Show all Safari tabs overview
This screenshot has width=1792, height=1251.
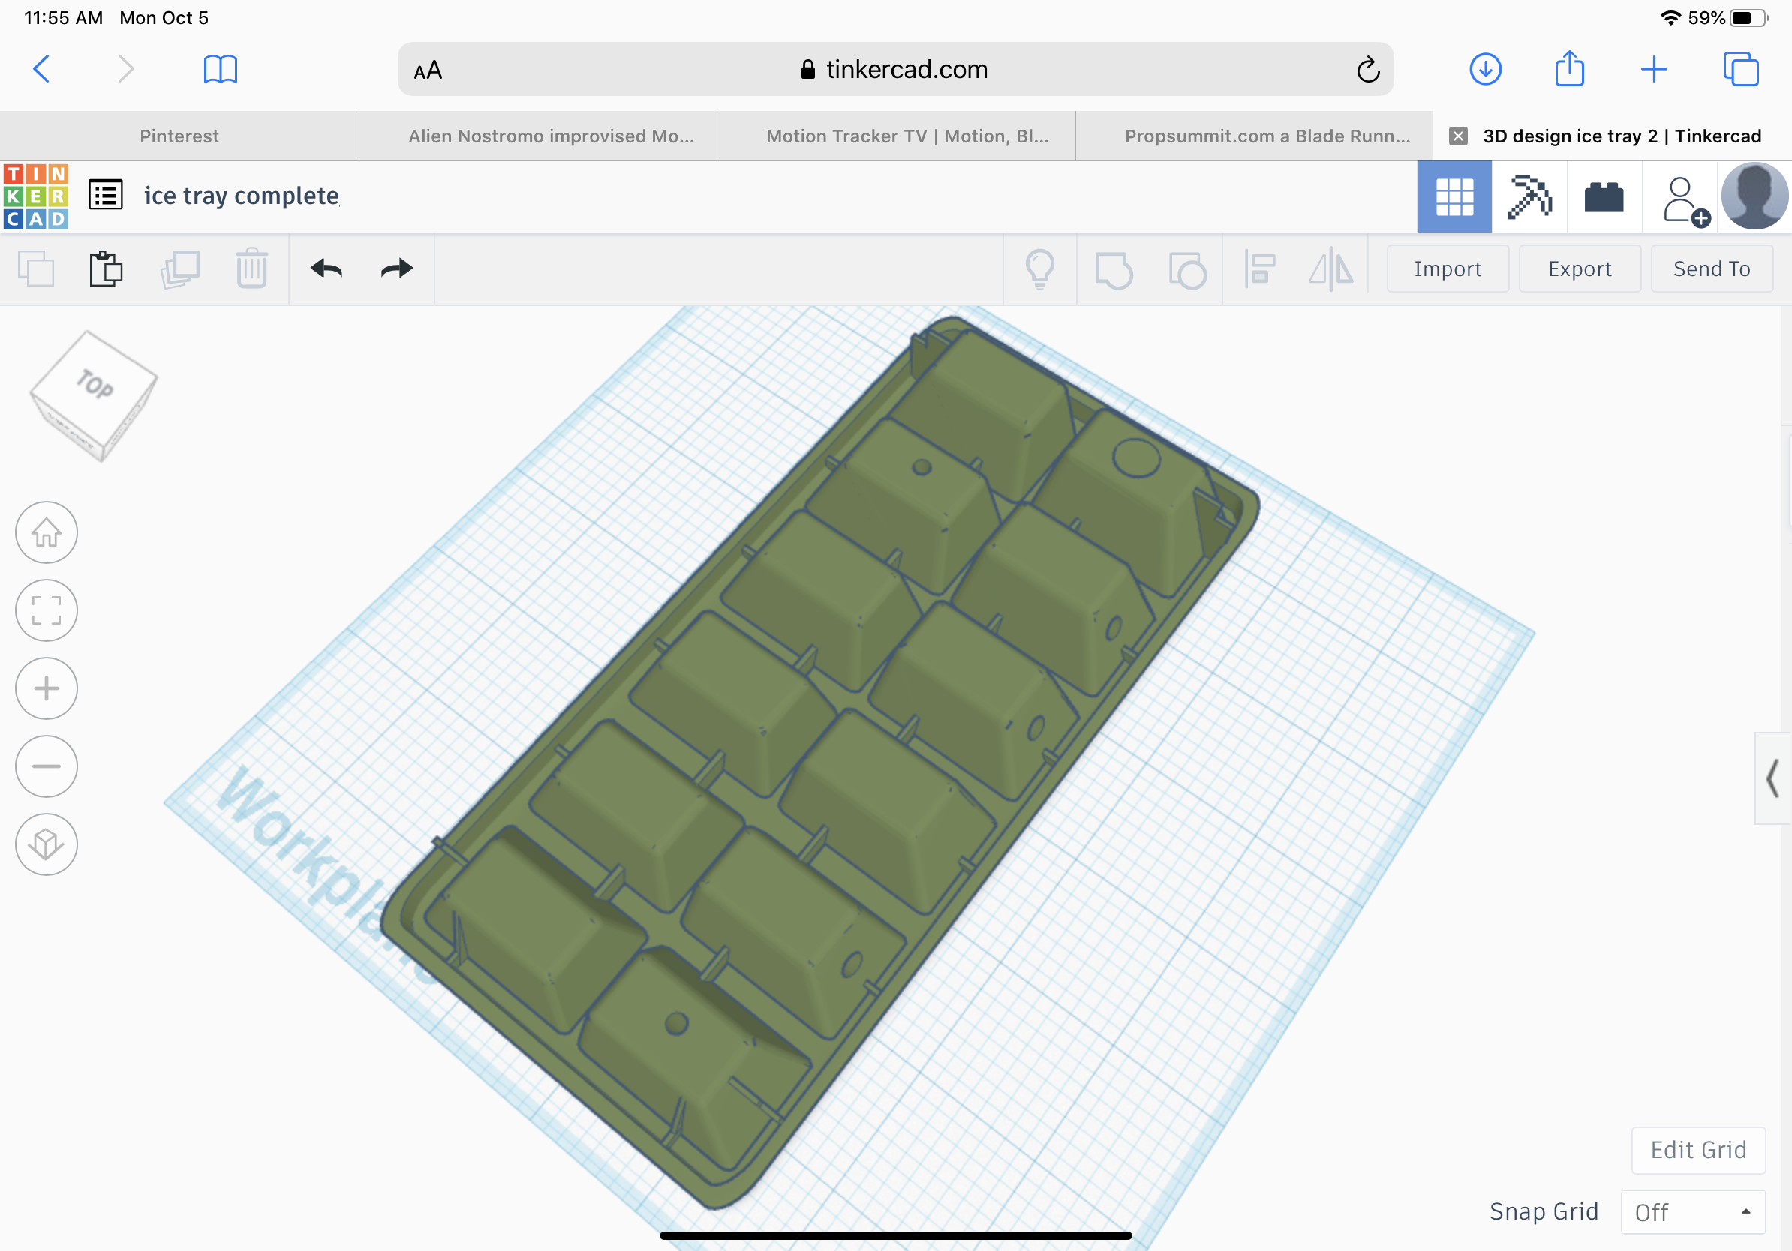coord(1740,70)
